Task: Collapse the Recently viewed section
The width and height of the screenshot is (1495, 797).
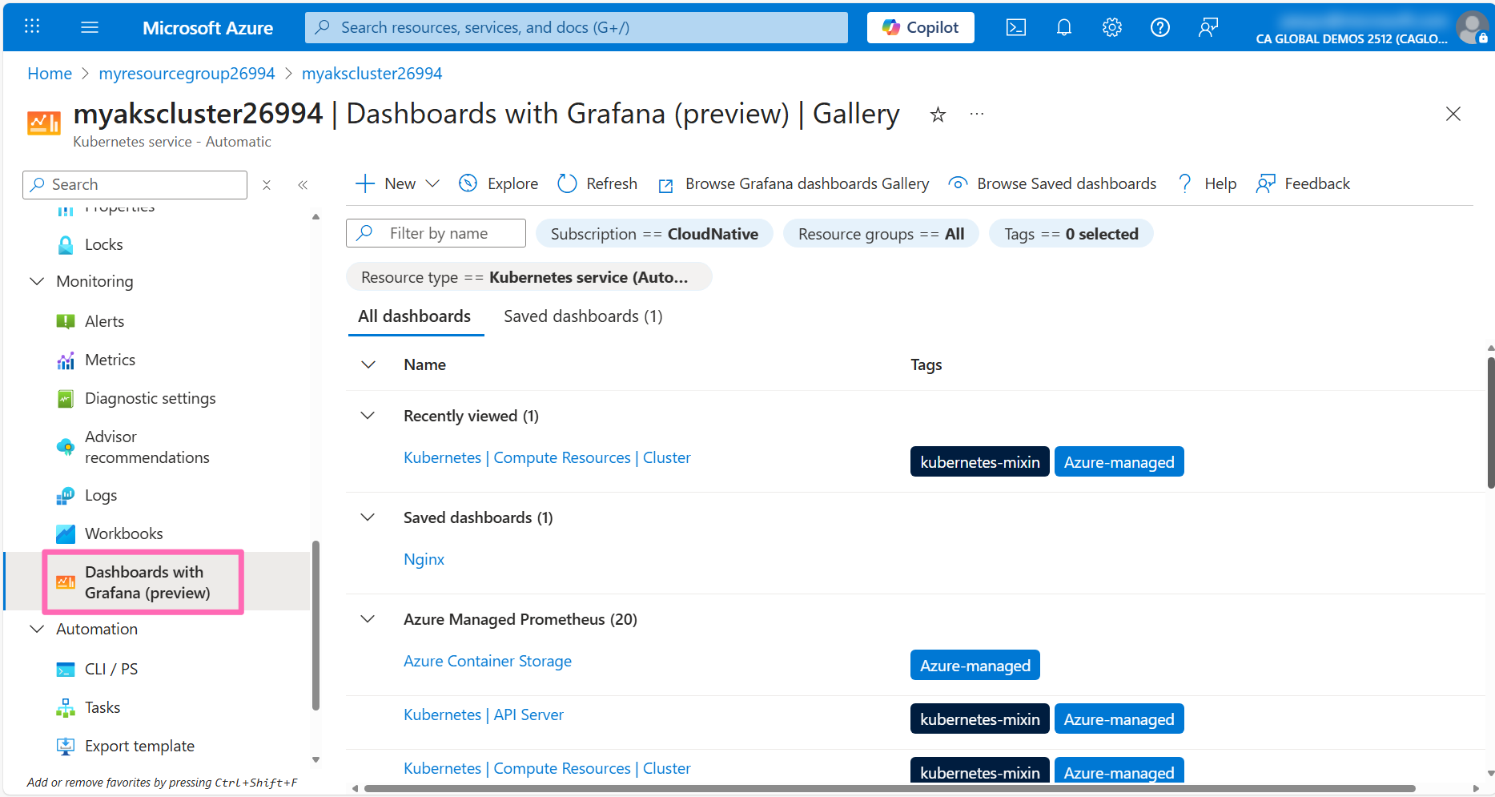Action: pos(368,415)
